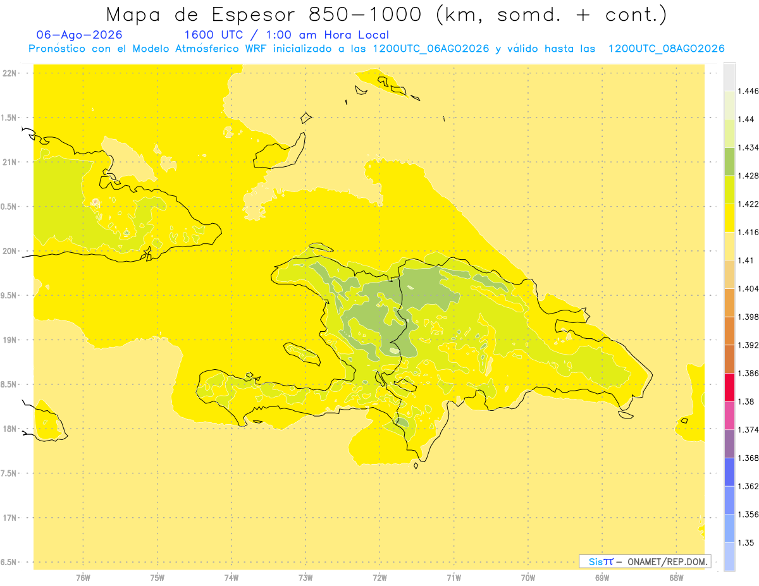Image resolution: width=759 pixels, height=586 pixels.
Task: Click the colorbar value '1.362'
Action: 749,486
